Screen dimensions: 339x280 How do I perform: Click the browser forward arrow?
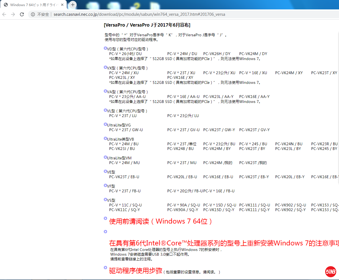13,14
